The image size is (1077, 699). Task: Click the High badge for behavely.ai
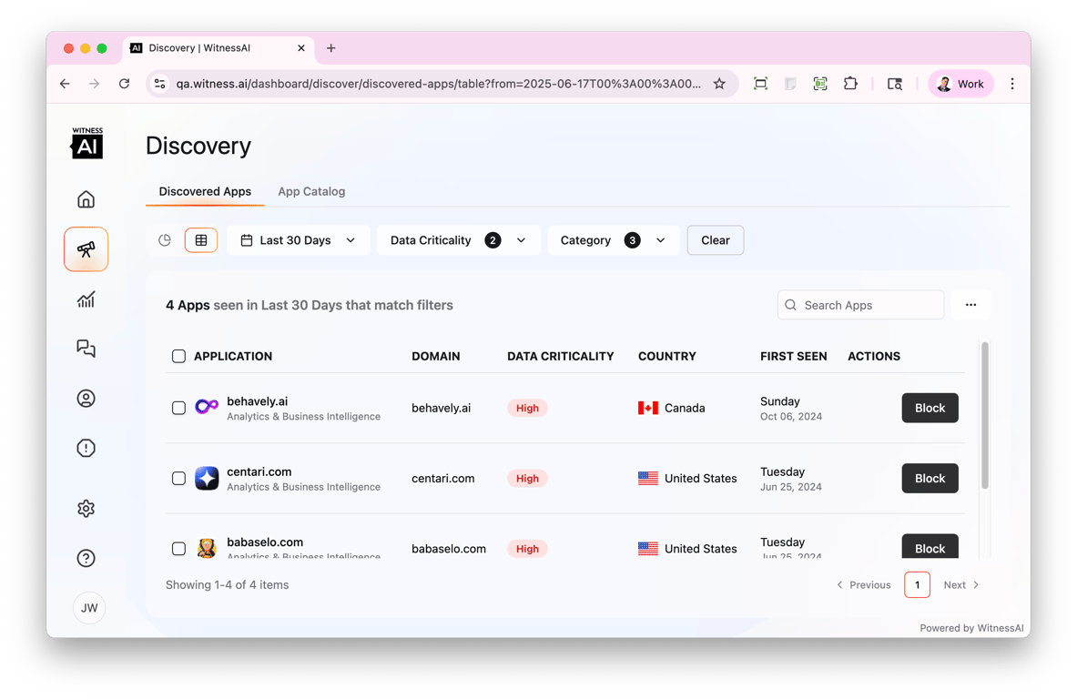tap(527, 408)
